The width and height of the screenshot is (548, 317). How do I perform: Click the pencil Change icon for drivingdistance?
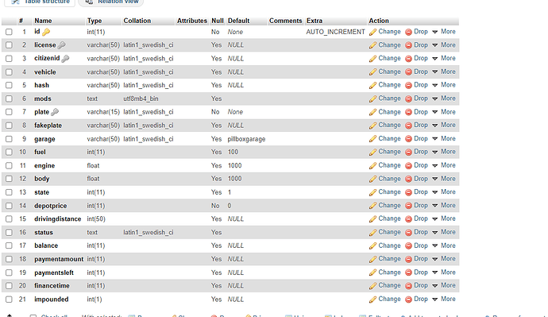(372, 219)
